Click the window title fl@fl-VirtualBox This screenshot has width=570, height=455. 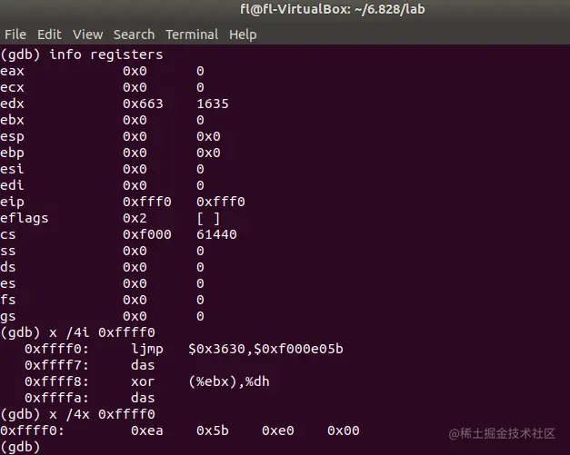(332, 9)
